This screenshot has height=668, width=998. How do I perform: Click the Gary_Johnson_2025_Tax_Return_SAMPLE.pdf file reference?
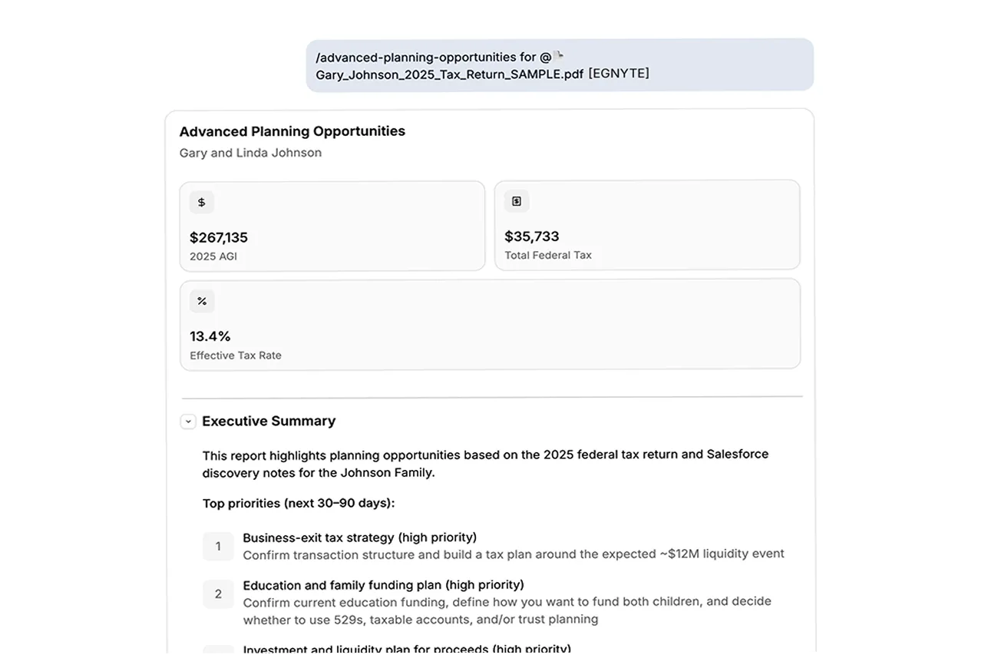pos(450,74)
